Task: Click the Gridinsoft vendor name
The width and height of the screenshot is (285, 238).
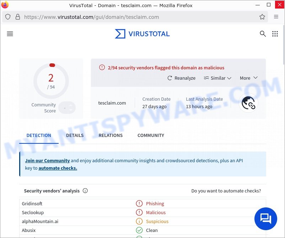Action: pos(32,203)
